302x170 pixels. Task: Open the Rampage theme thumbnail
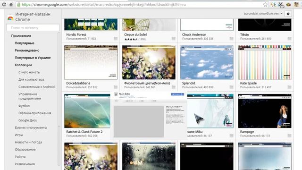[265, 111]
